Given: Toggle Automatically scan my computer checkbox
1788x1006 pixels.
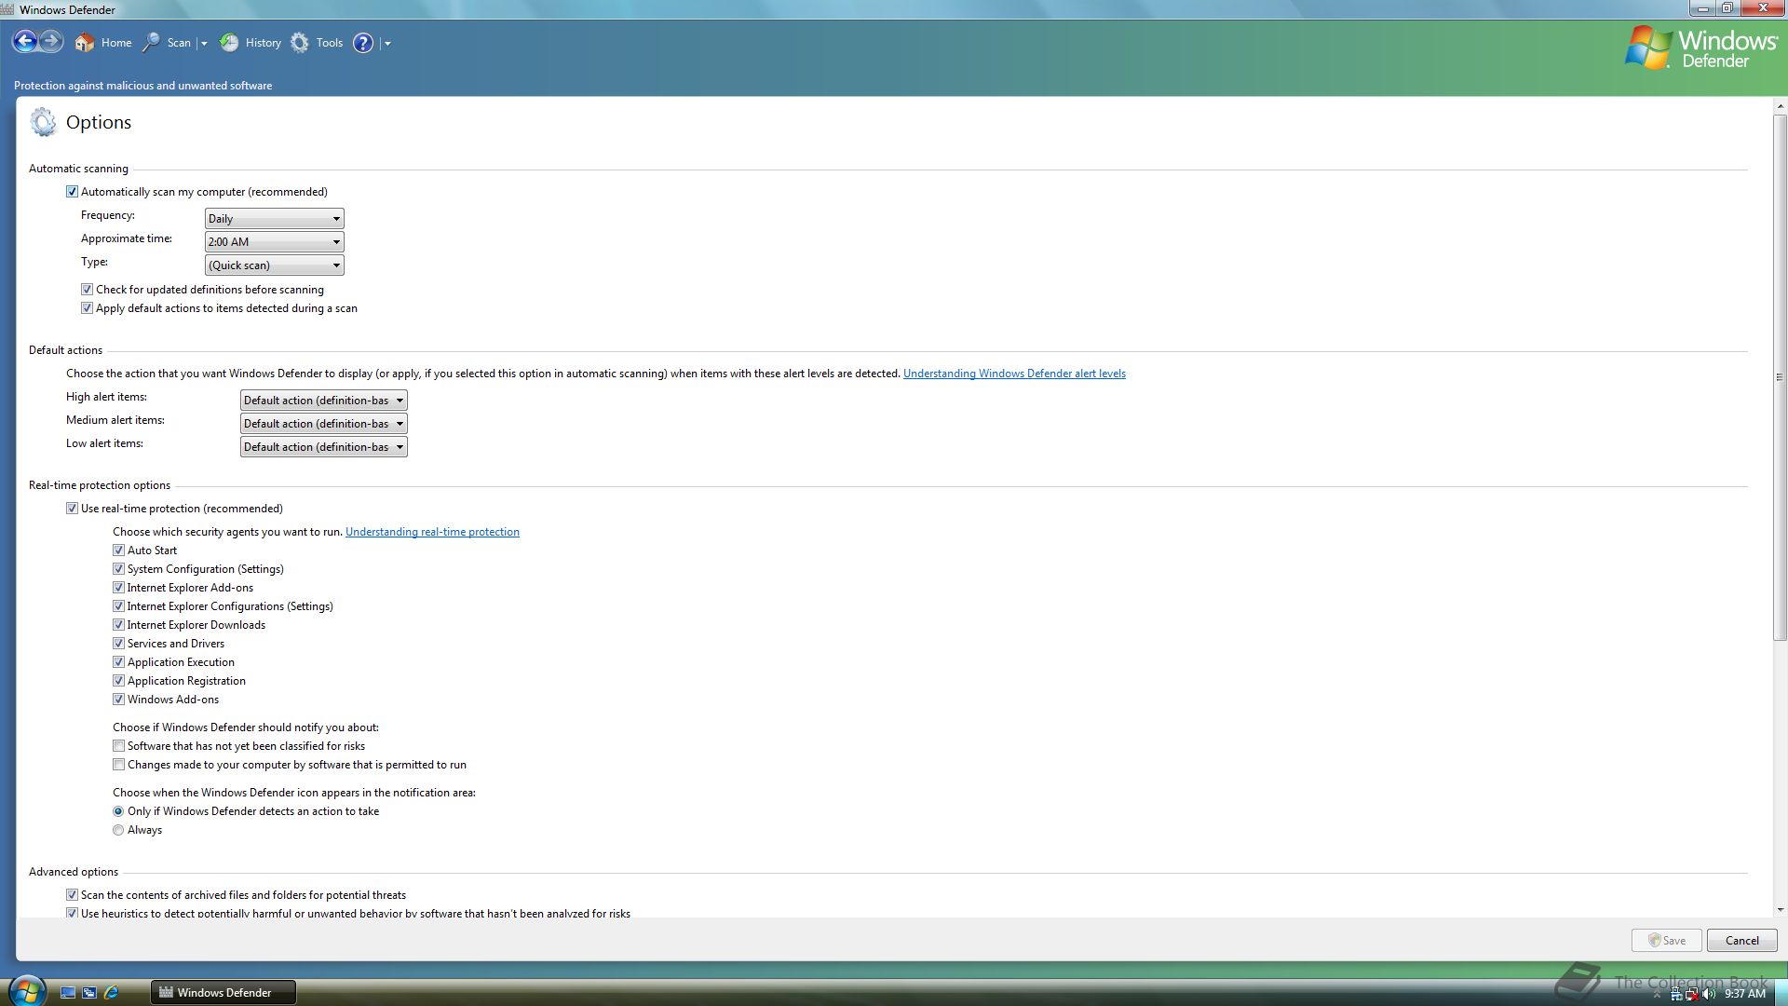Looking at the screenshot, I should pyautogui.click(x=72, y=192).
